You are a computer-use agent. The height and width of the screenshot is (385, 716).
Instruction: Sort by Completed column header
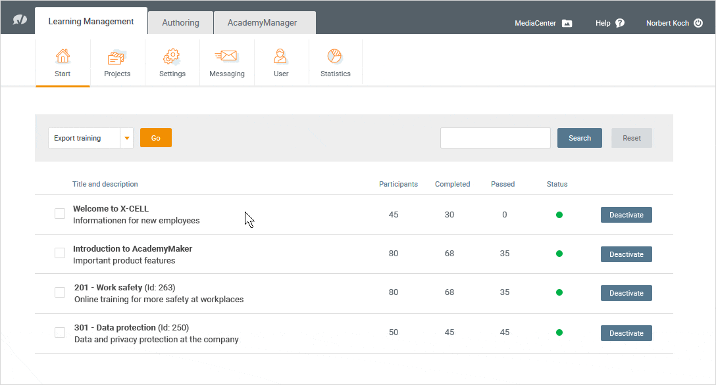pos(452,184)
